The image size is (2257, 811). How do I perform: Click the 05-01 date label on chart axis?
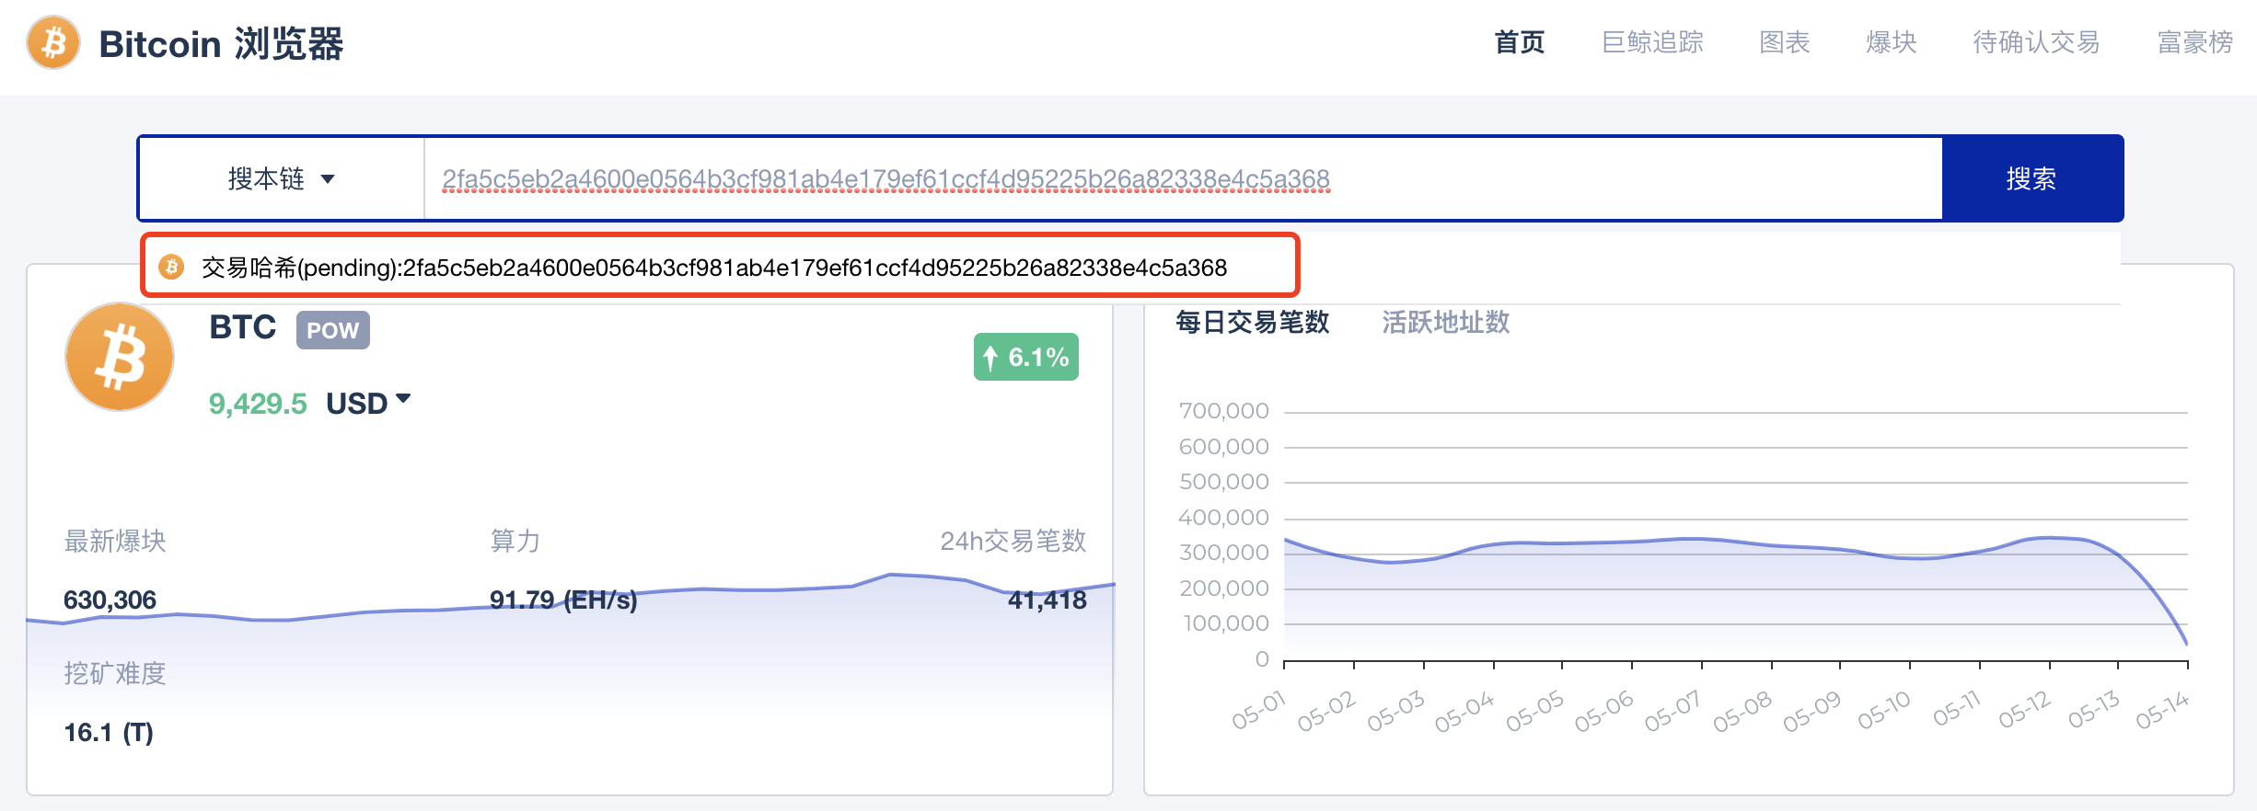1259,711
